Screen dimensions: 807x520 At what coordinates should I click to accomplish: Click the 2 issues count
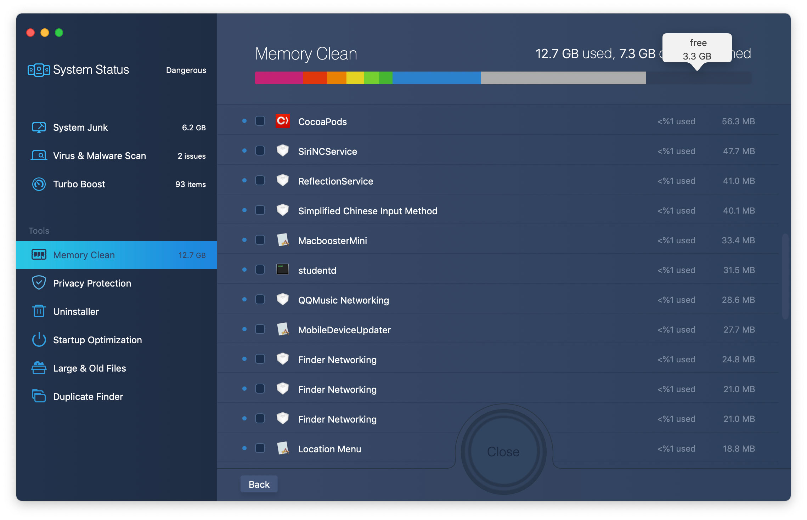191,156
